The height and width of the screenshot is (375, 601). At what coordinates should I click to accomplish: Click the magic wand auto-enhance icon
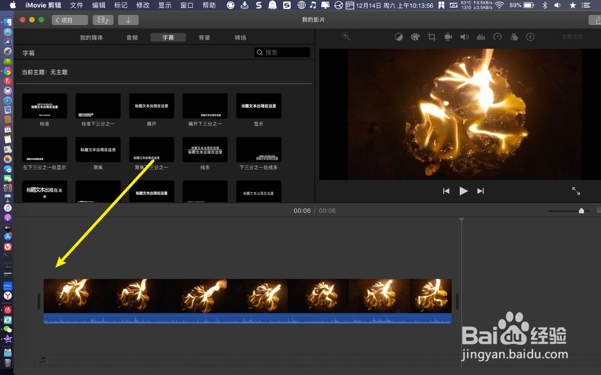pos(346,37)
